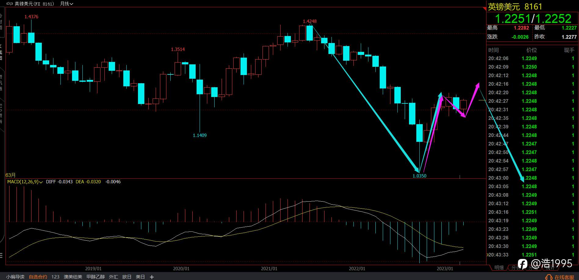This screenshot has width=579, height=280.
Task: Open the F10资料 side tab
Action: [1, 113]
